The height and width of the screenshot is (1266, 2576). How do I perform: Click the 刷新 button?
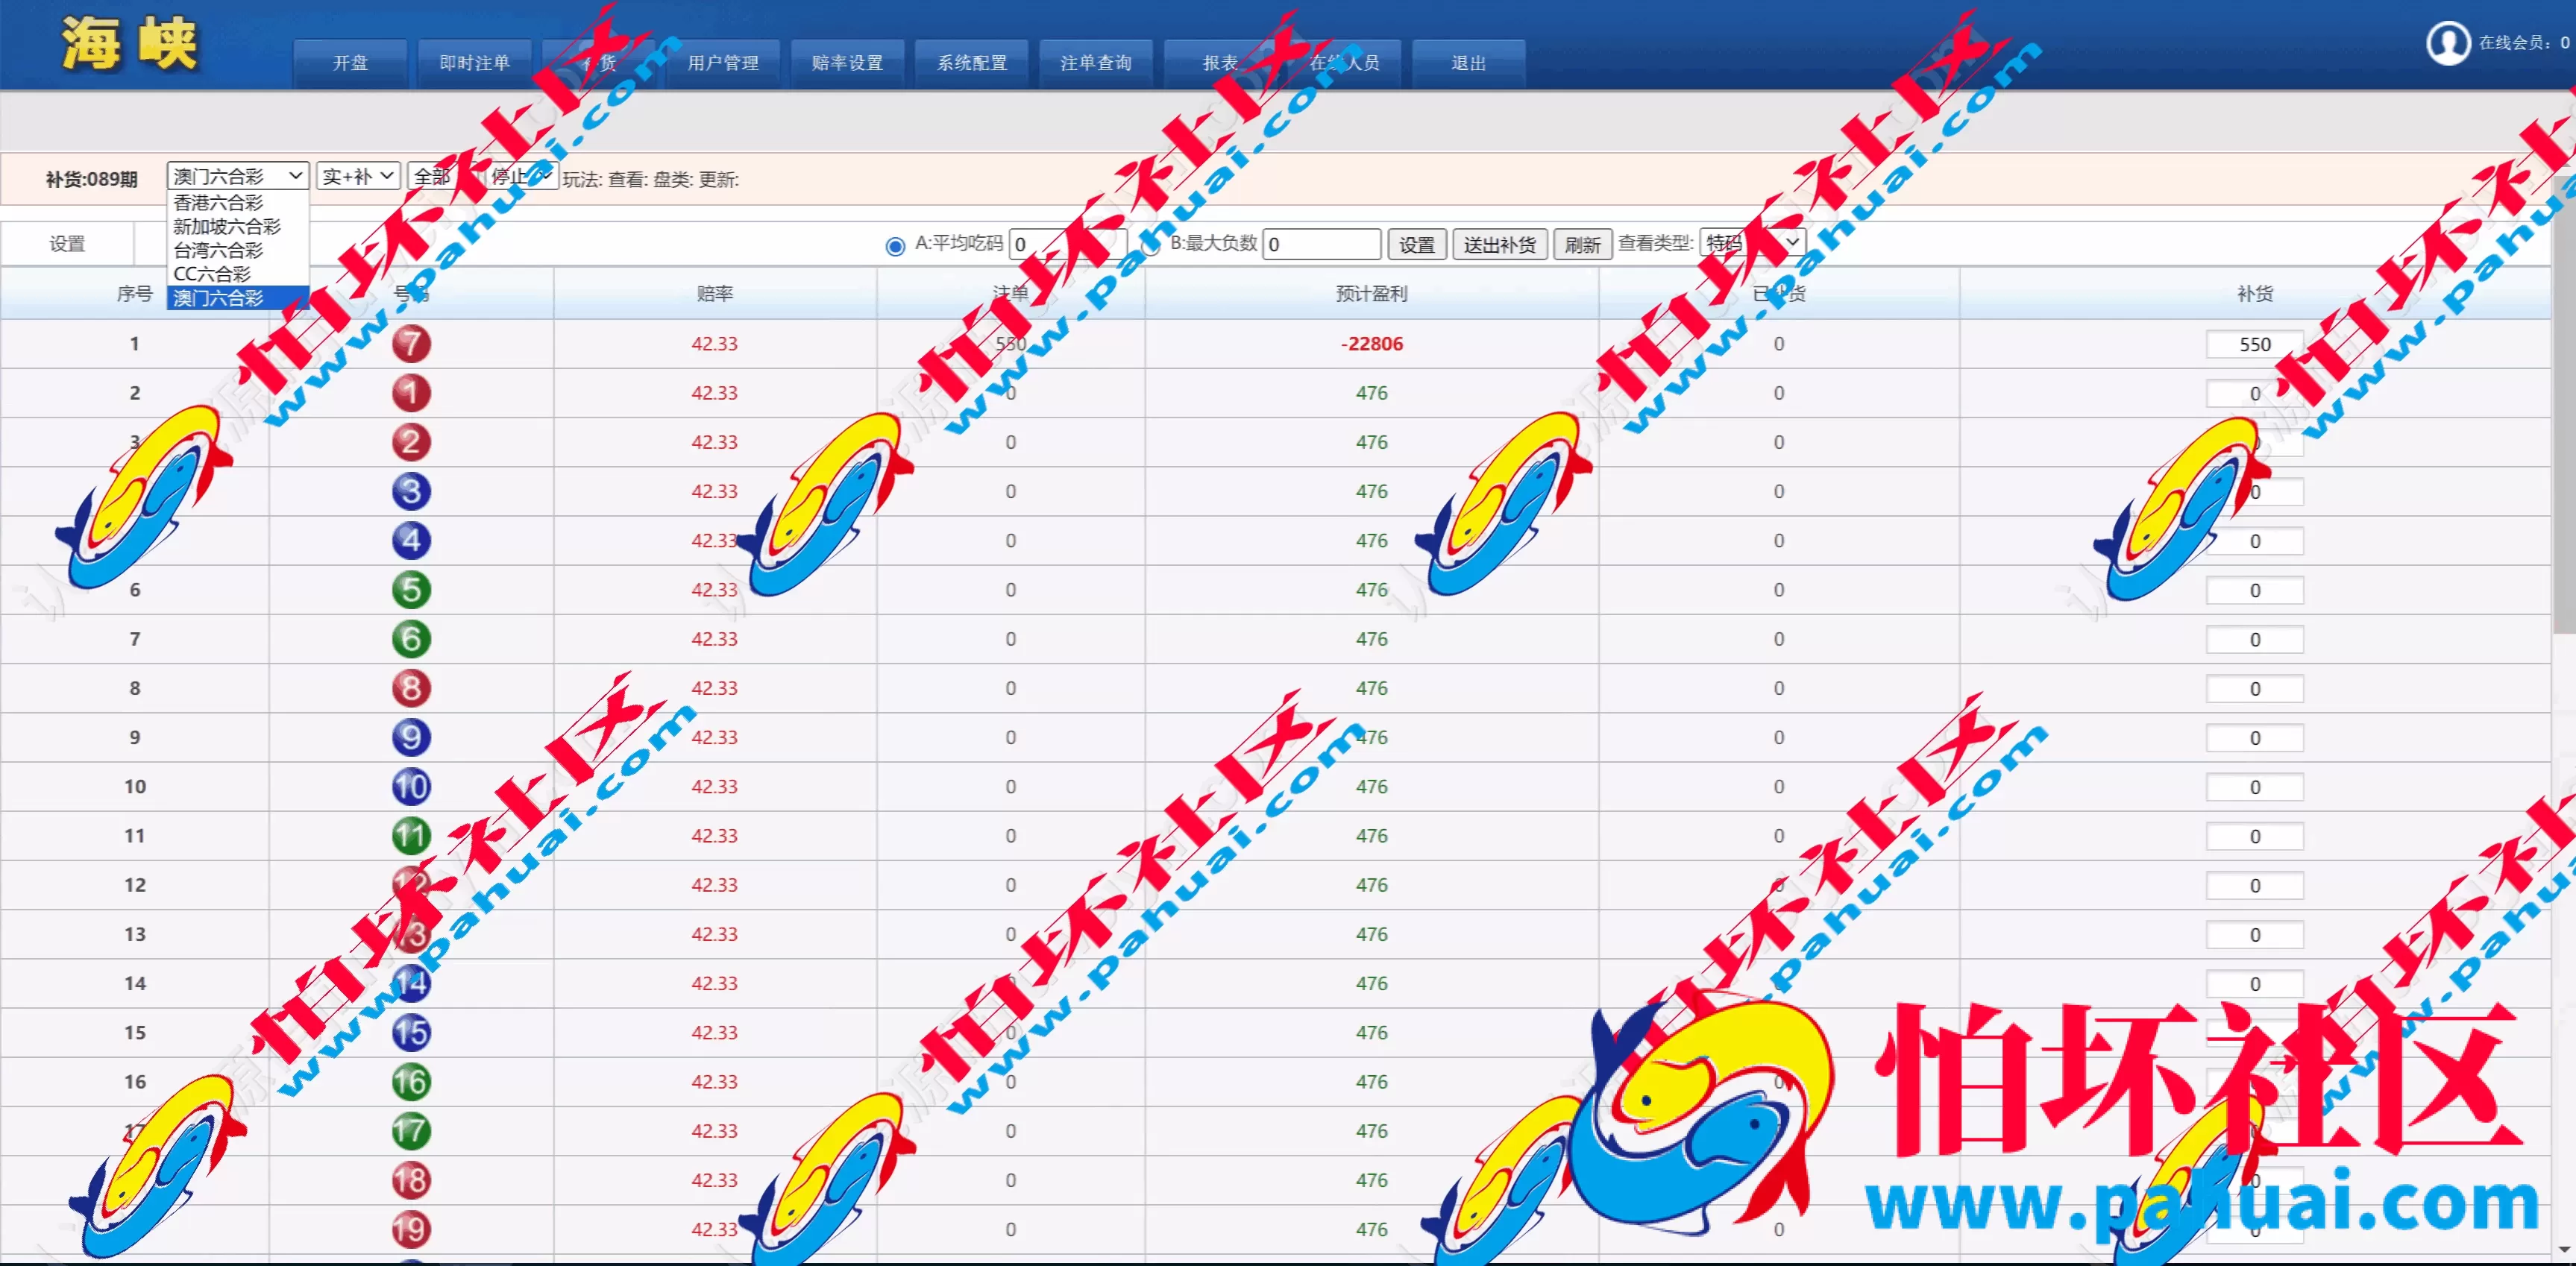pos(1582,245)
